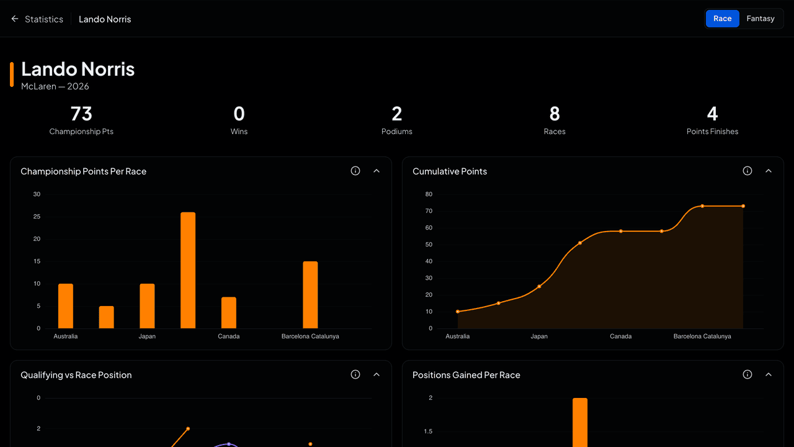Collapse the Cumulative Points panel

769,171
